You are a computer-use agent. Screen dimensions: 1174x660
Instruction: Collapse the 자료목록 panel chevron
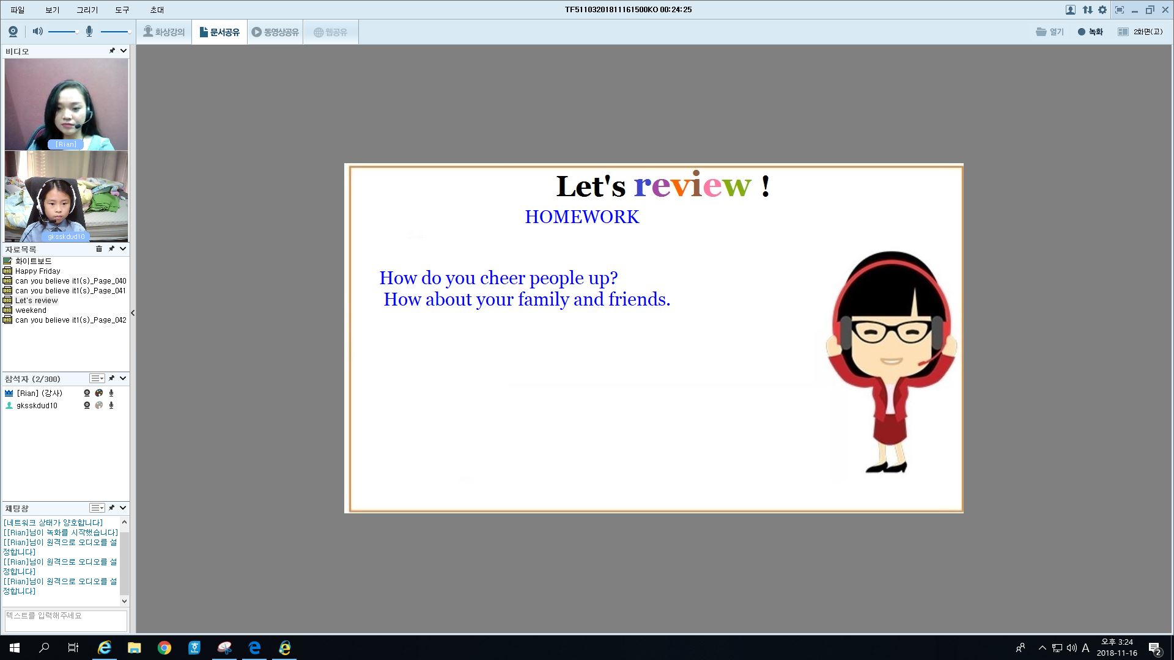pyautogui.click(x=123, y=249)
